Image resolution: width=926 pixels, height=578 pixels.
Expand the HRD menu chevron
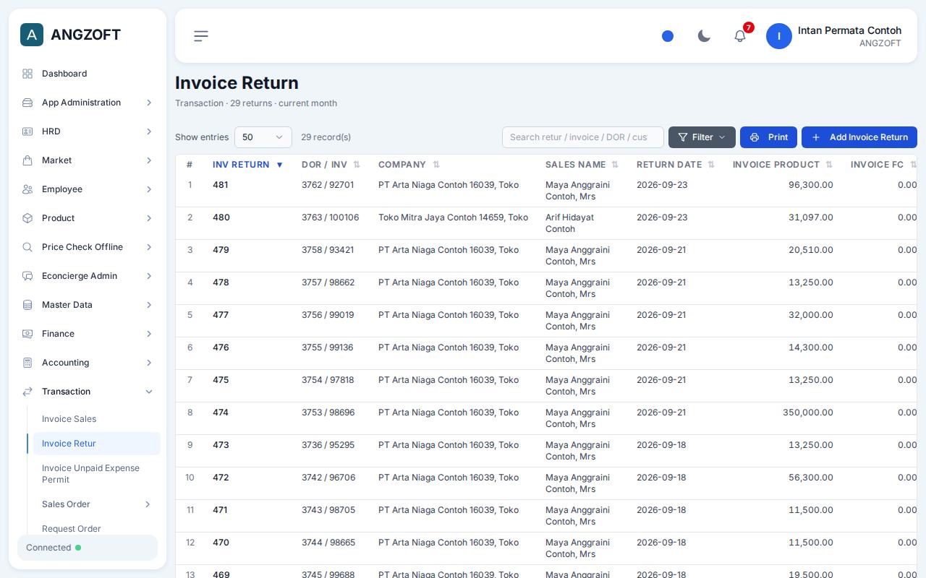click(149, 131)
